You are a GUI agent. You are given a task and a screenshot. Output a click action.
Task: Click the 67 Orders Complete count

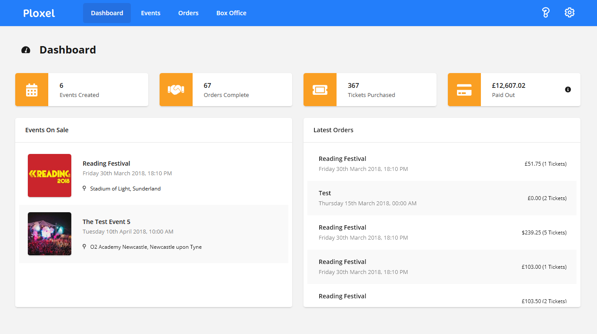click(x=207, y=86)
